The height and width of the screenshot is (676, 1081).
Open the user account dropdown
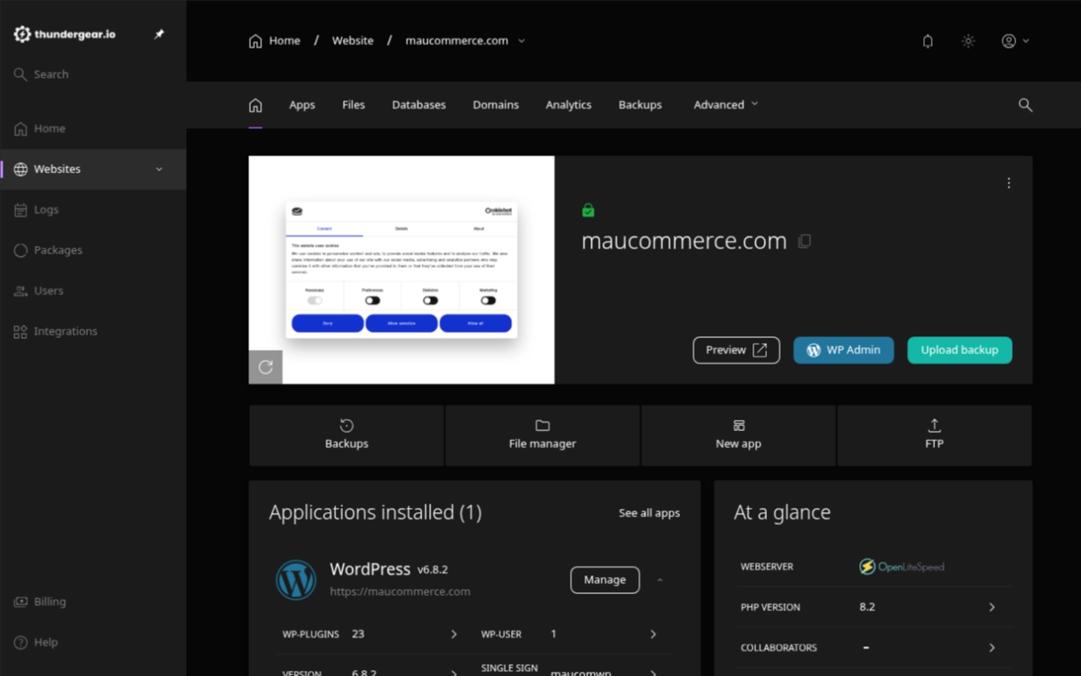tap(1014, 41)
